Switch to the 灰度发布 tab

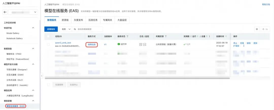[x=78, y=20]
